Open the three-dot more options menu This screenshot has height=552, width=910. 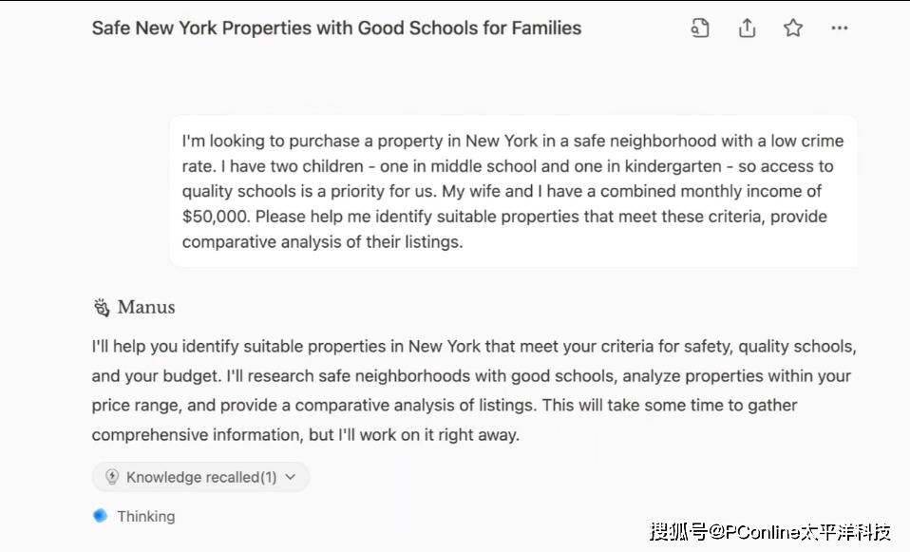tap(839, 29)
